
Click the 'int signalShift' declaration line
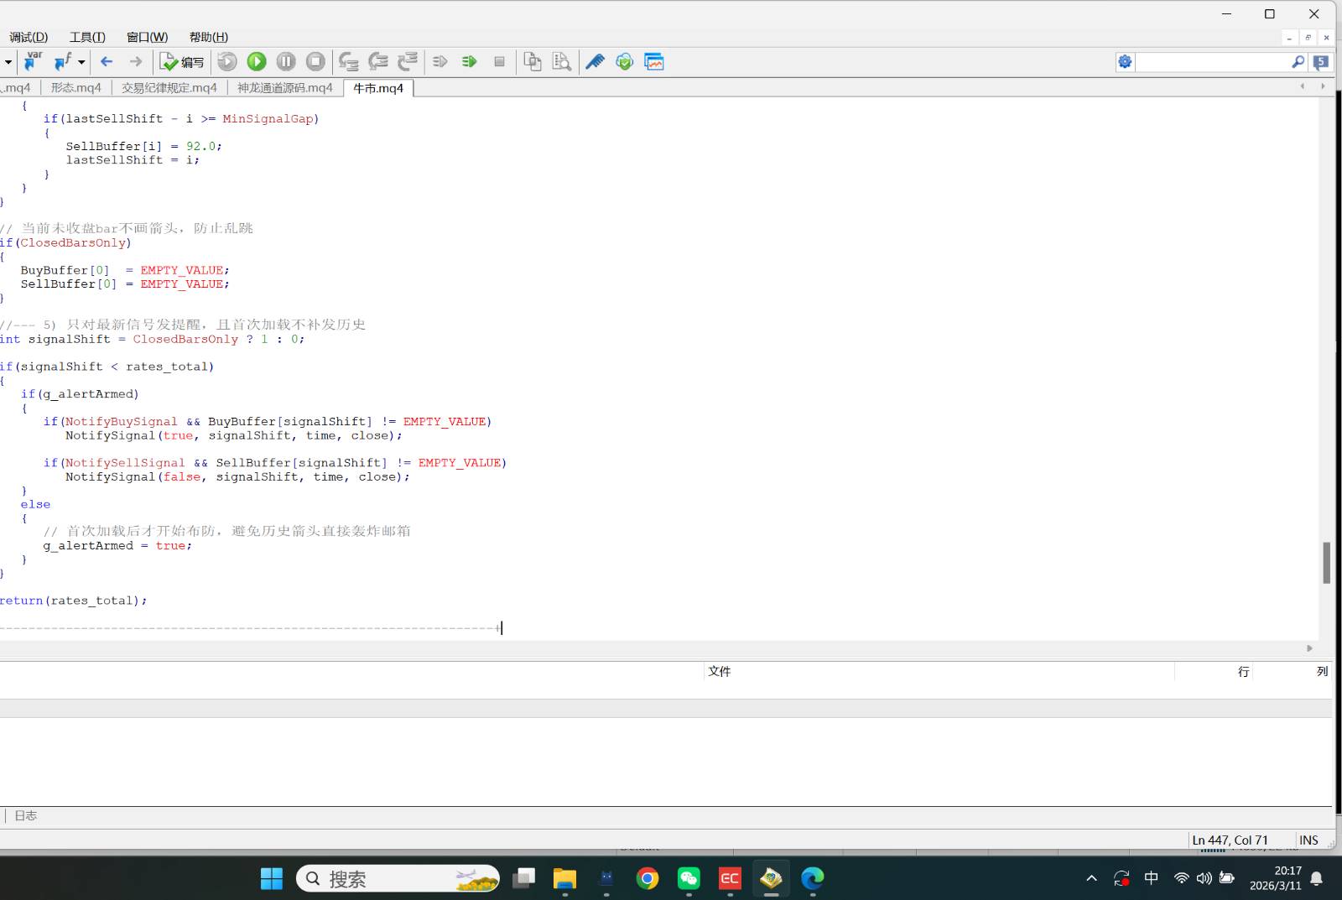coord(152,339)
